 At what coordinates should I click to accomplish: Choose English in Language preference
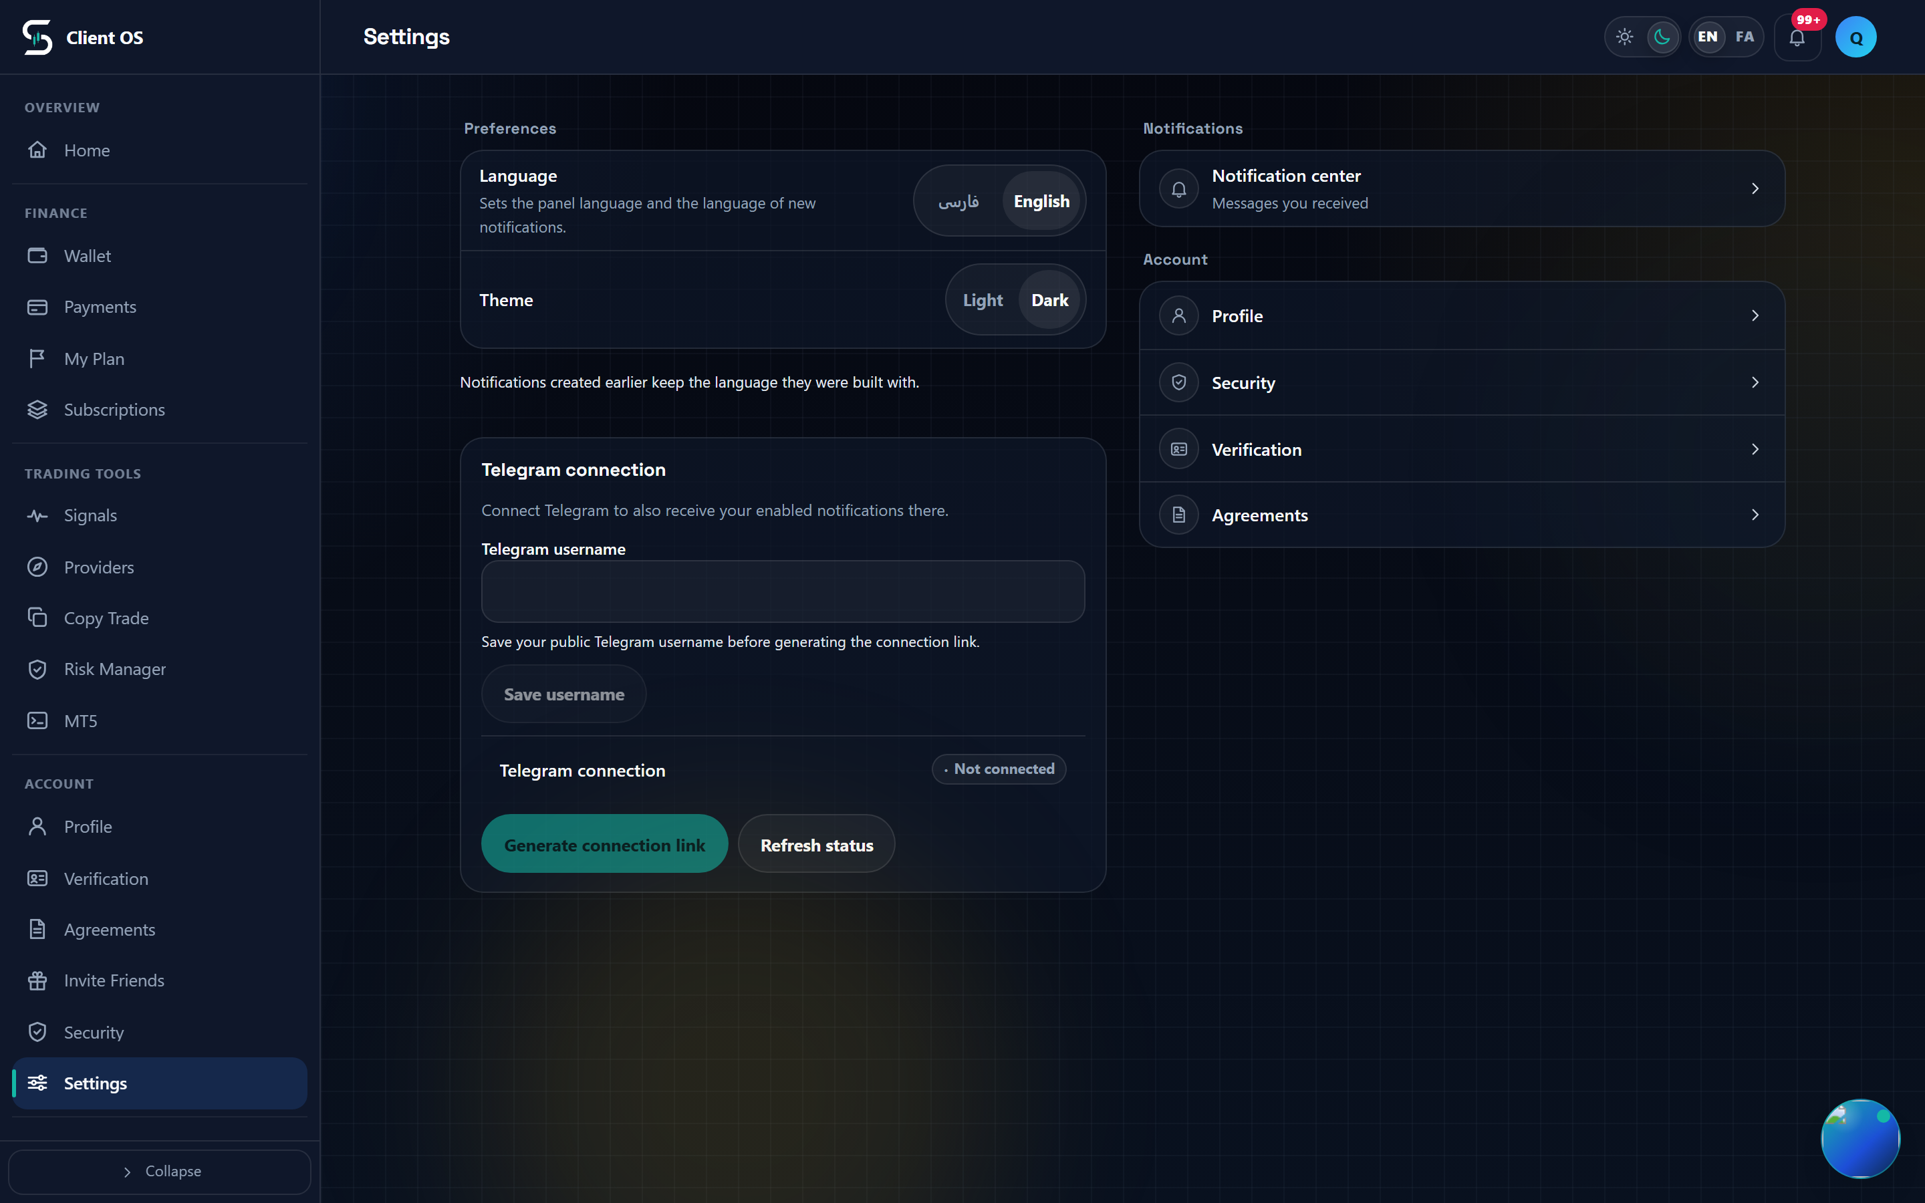tap(1041, 201)
